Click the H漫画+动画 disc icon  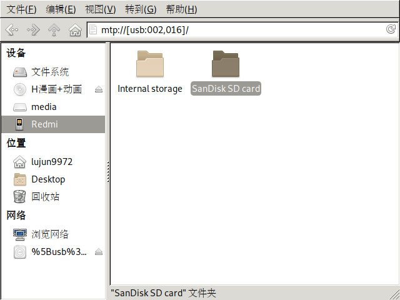pos(20,89)
